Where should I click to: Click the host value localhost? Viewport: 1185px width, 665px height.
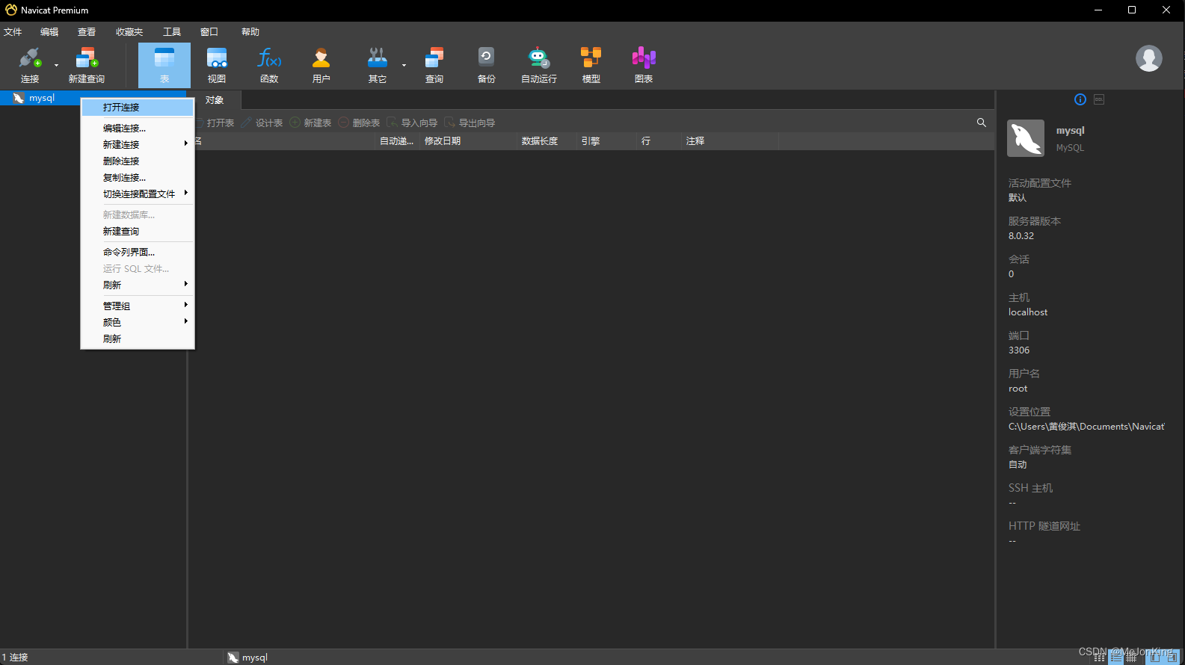coord(1028,312)
